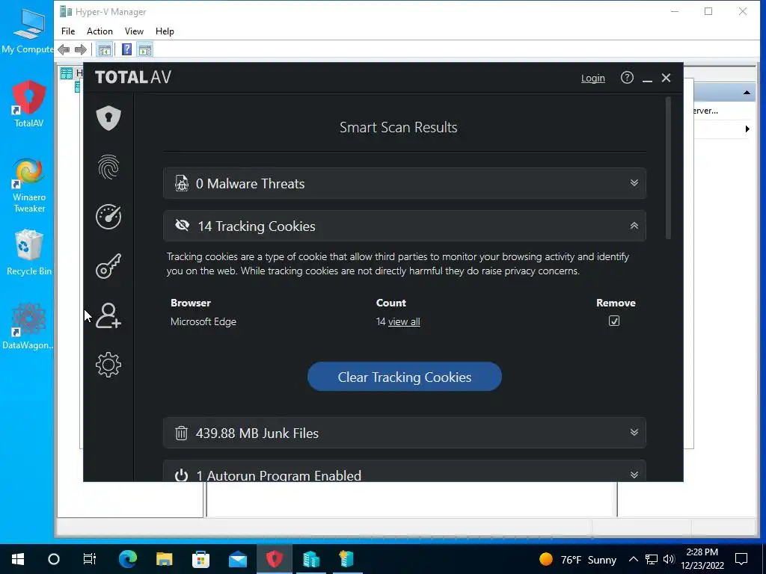Viewport: 766px width, 574px height.
Task: Open the speedometer system tune-up section
Action: [108, 216]
